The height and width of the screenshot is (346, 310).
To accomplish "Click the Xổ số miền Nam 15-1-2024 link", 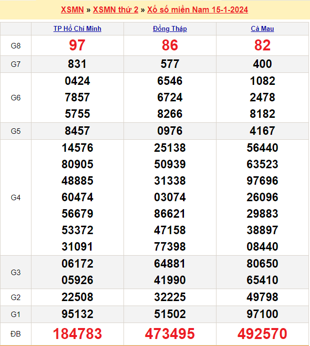I will tap(197, 10).
